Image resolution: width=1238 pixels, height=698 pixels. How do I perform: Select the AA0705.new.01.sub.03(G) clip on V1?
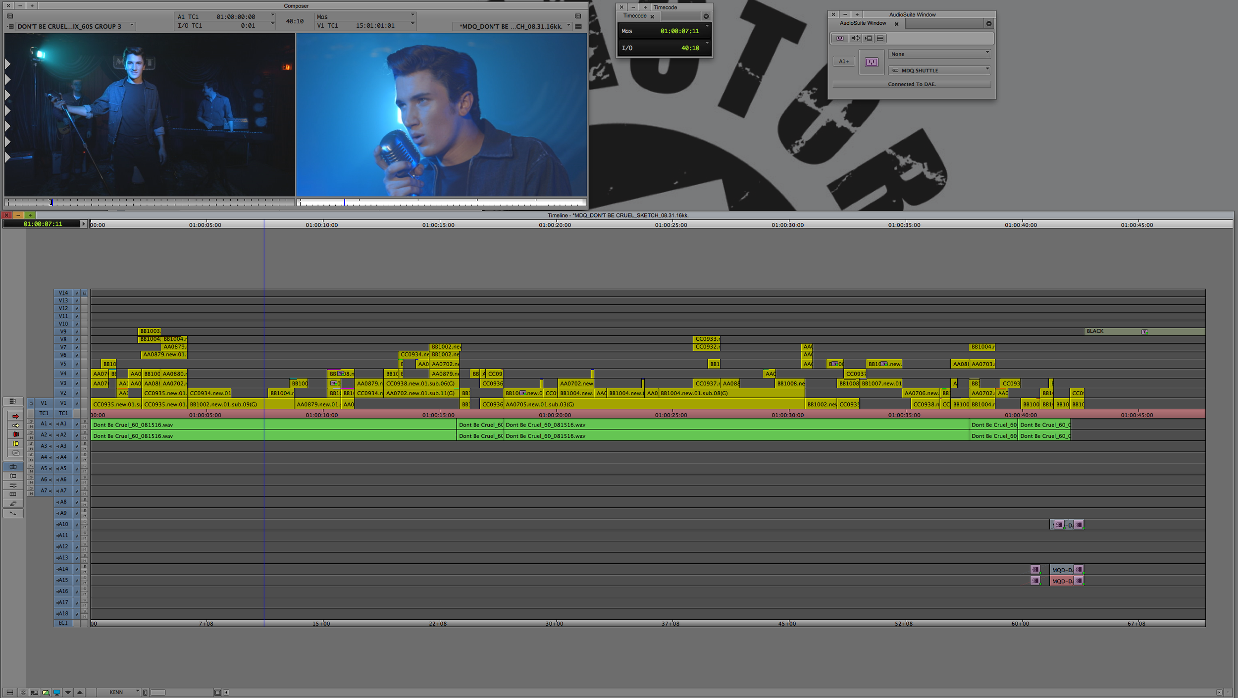tap(654, 404)
